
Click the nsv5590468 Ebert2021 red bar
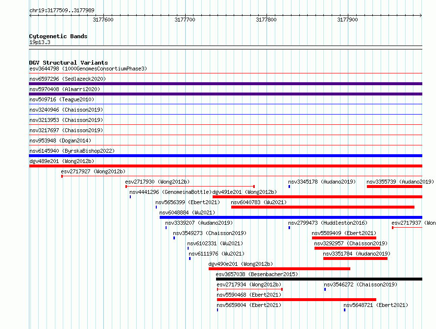click(296, 300)
